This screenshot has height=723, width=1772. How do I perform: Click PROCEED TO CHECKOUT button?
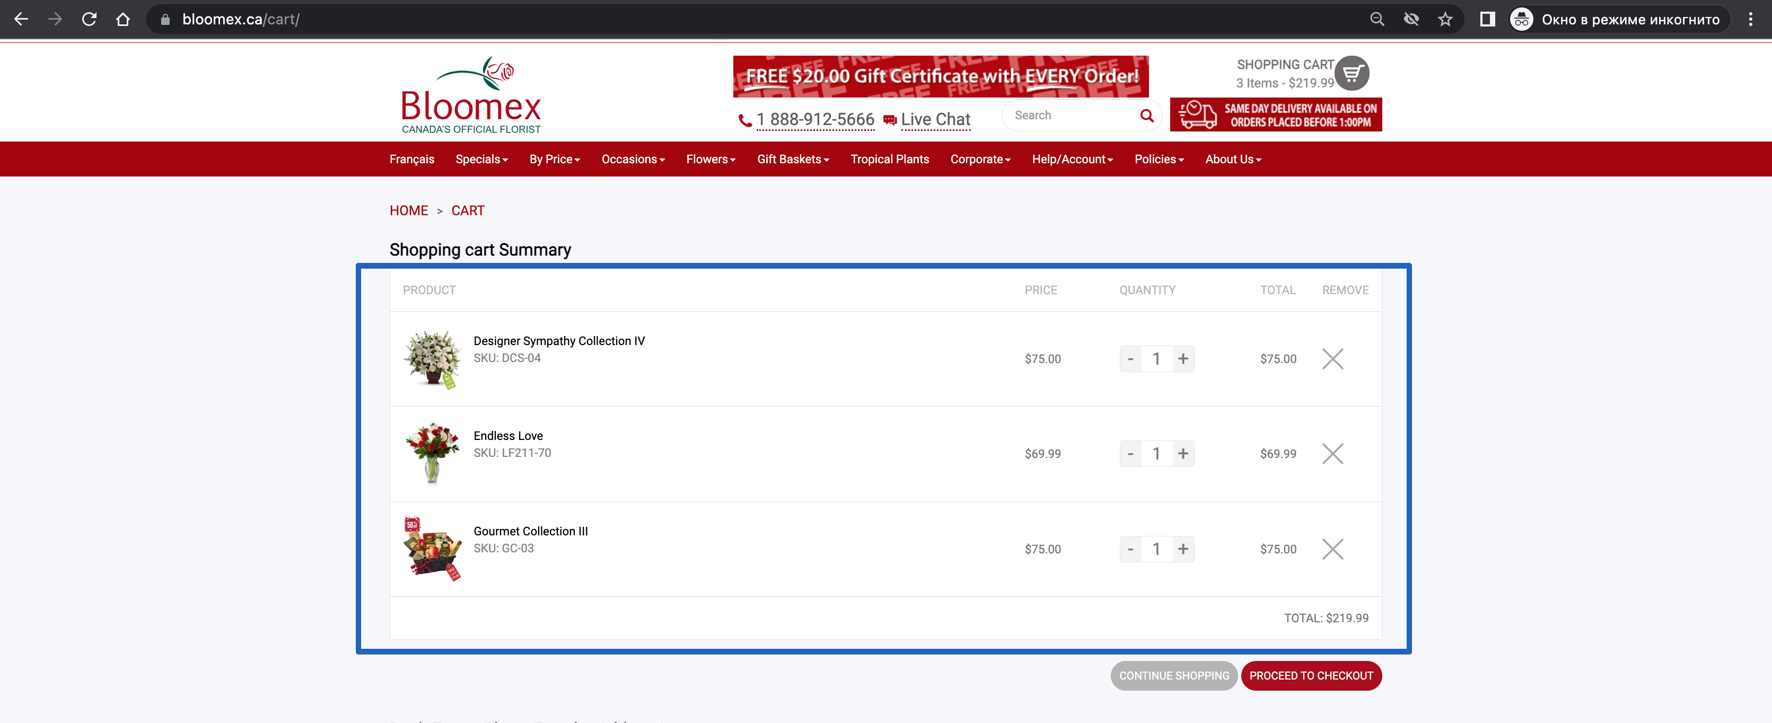(x=1311, y=675)
